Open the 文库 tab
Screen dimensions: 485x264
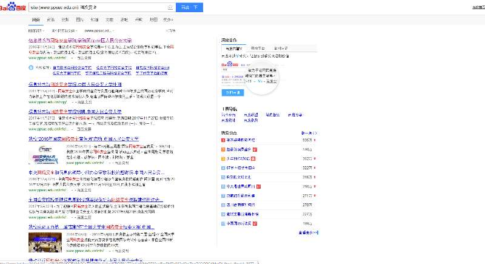tap(109, 19)
